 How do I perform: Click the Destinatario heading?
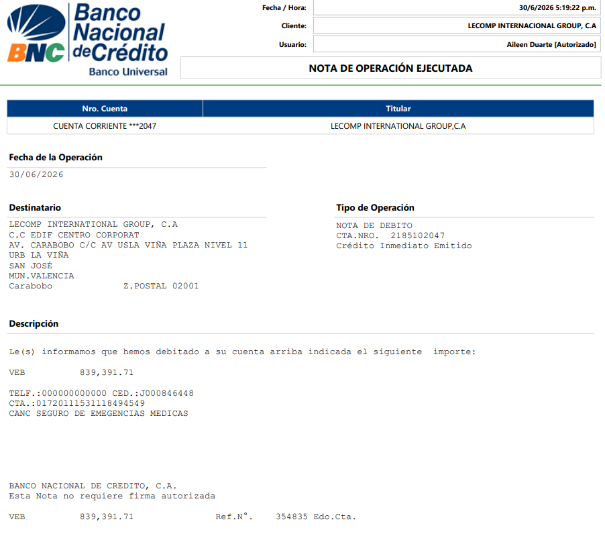(x=35, y=208)
